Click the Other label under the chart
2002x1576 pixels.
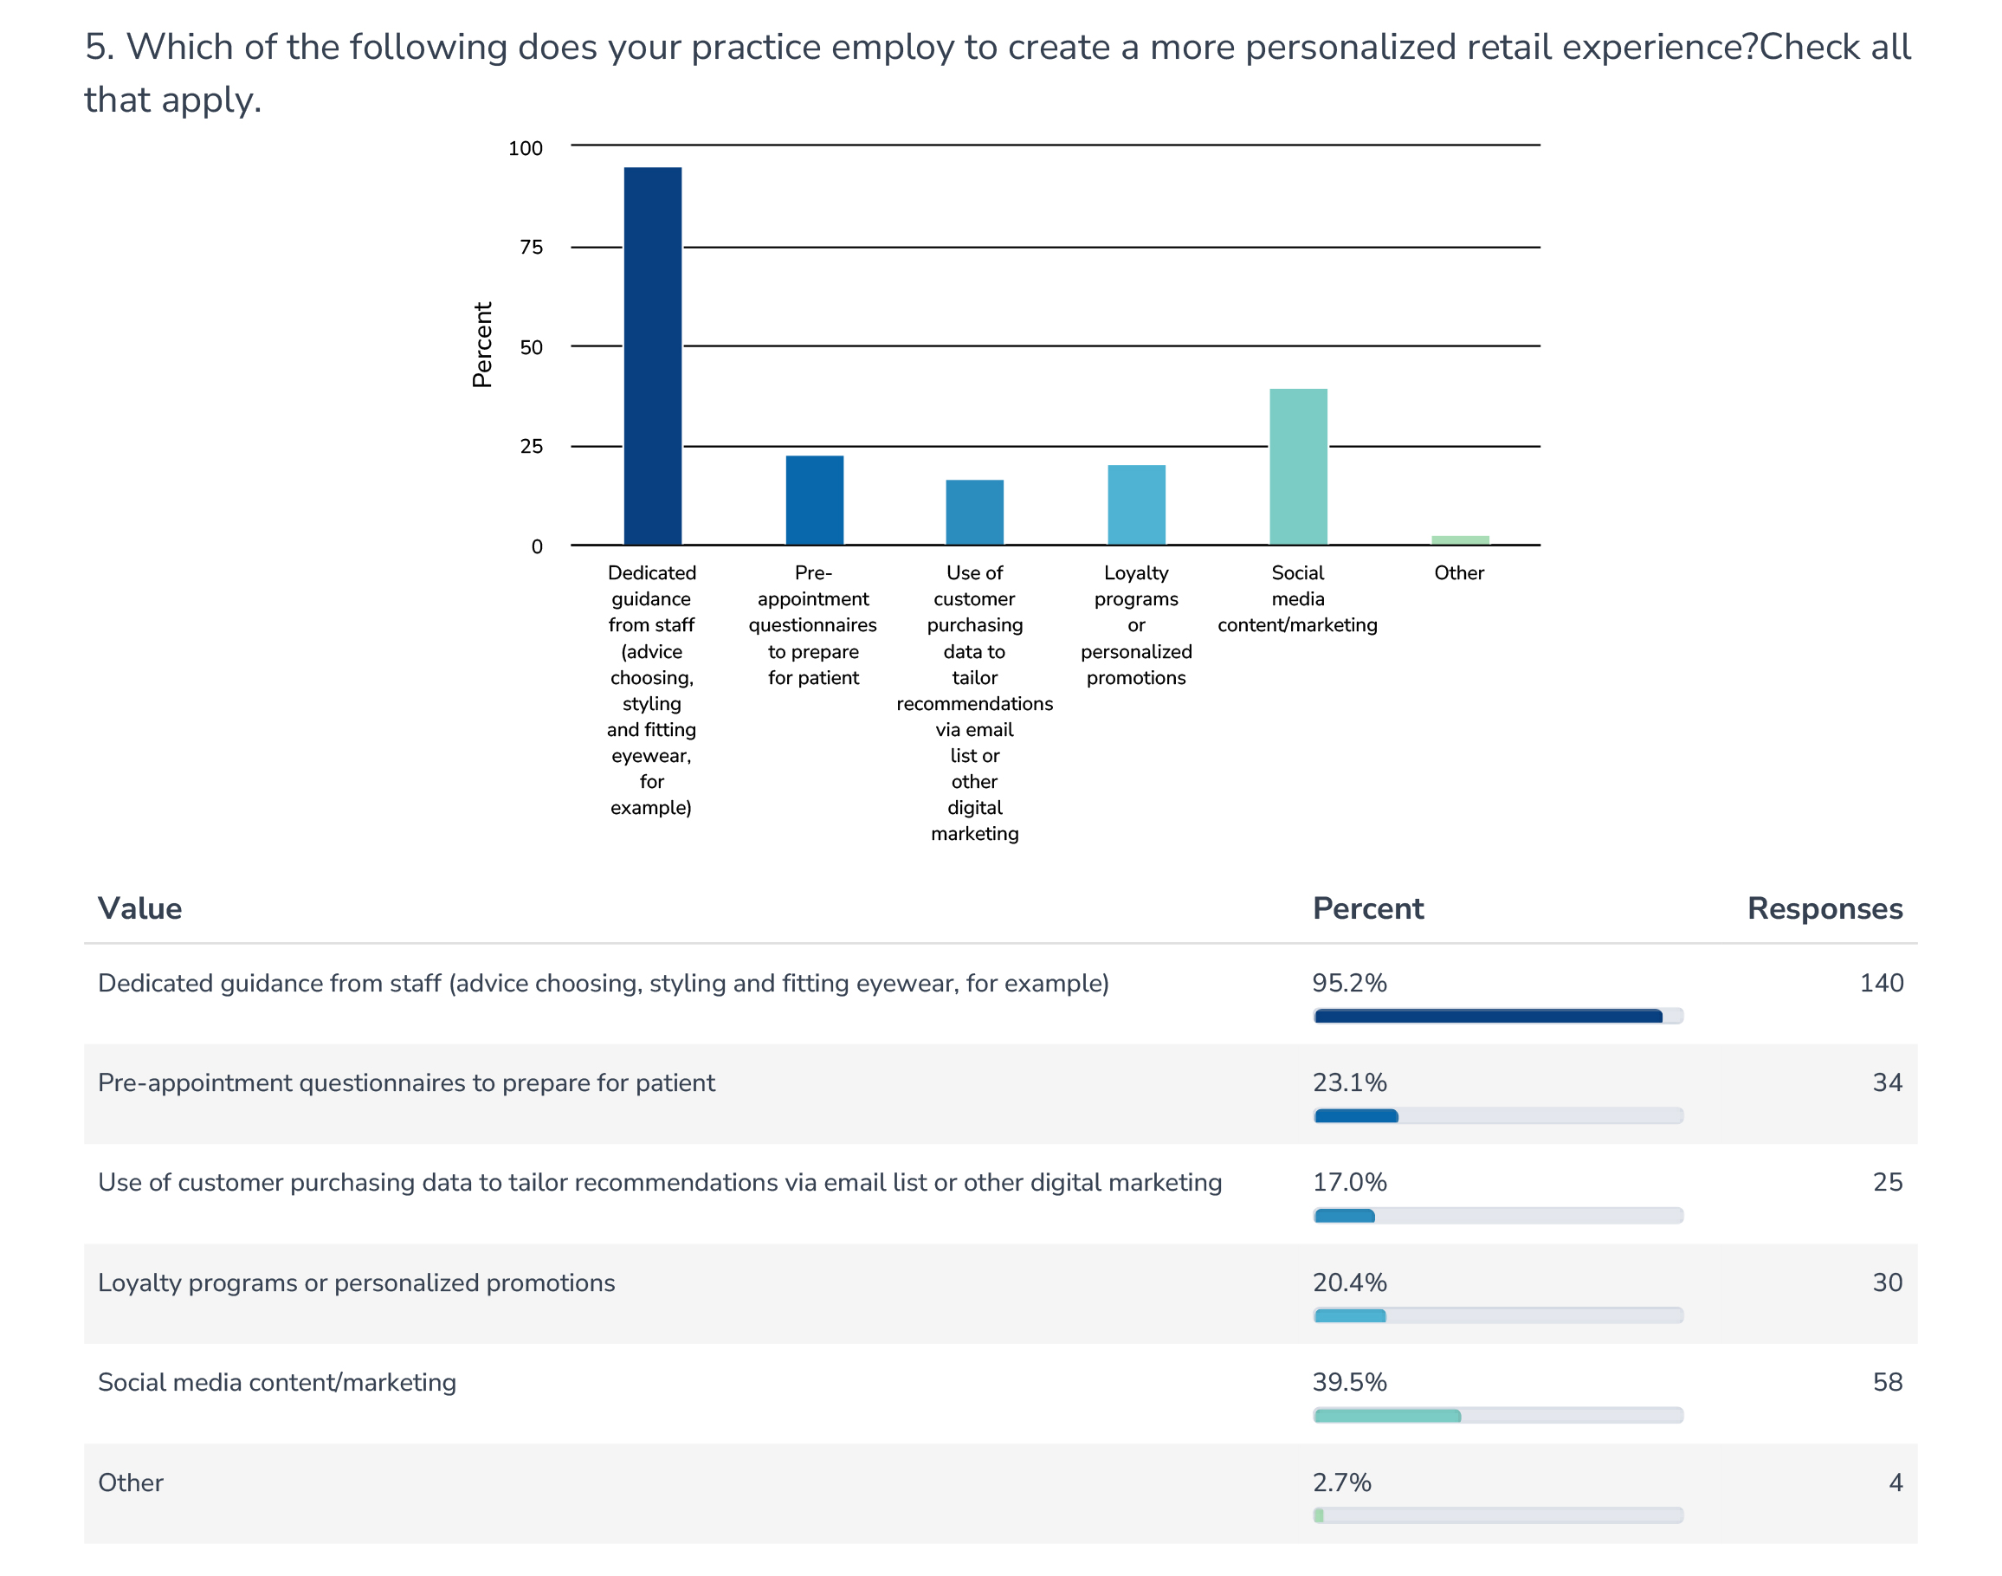(1458, 573)
